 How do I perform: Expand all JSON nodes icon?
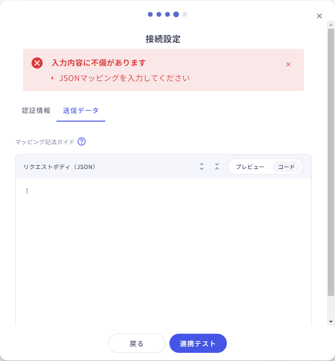[x=201, y=167]
